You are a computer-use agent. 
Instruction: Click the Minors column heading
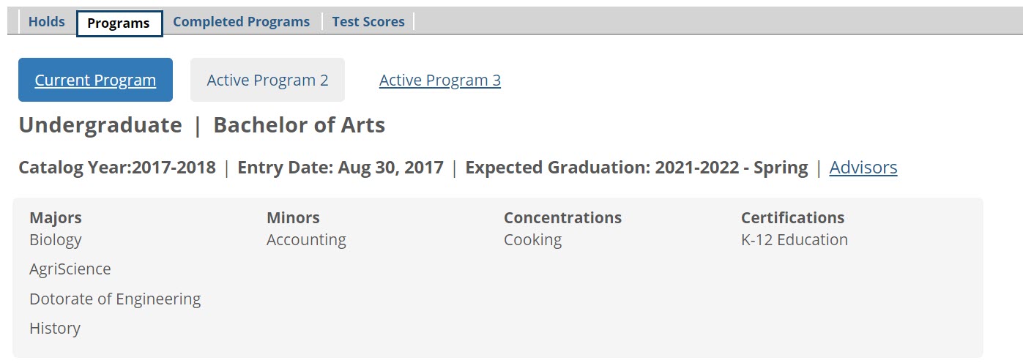[293, 217]
